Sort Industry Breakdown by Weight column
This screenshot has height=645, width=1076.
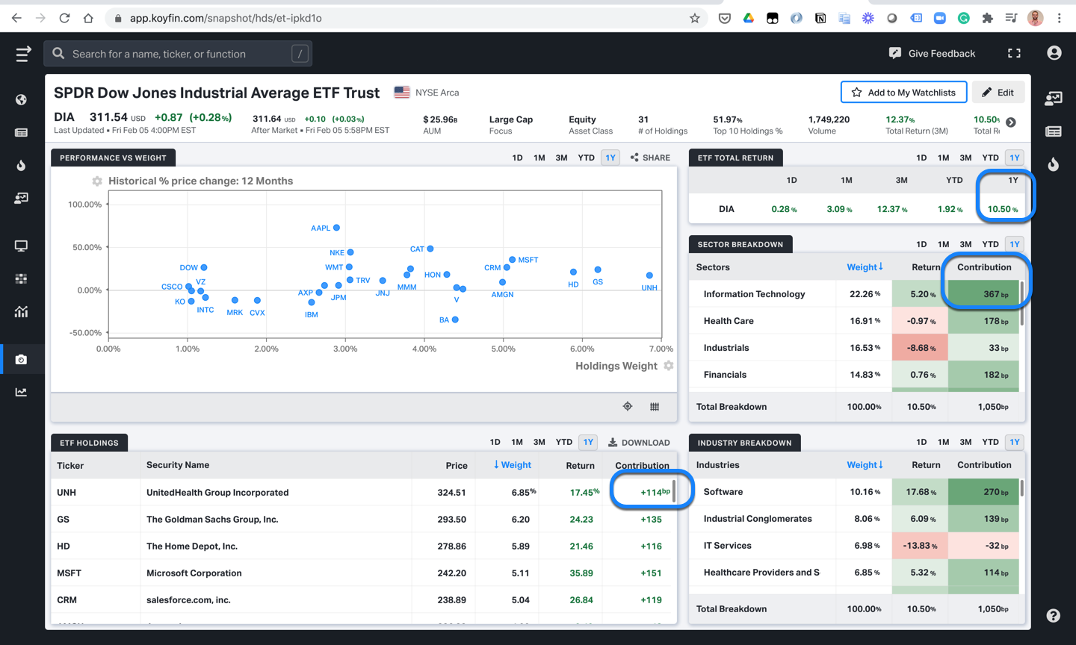[865, 465]
